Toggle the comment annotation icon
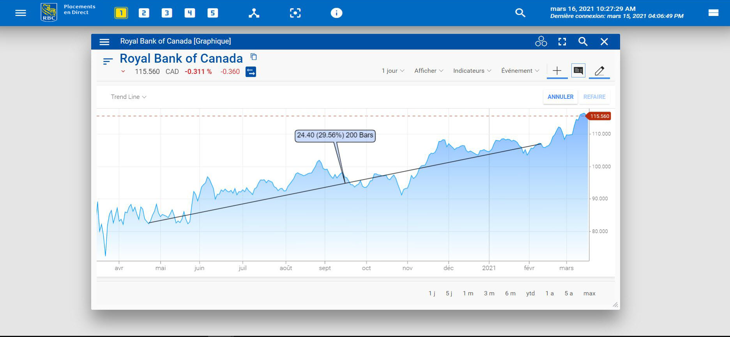This screenshot has height=337, width=730. tap(578, 71)
